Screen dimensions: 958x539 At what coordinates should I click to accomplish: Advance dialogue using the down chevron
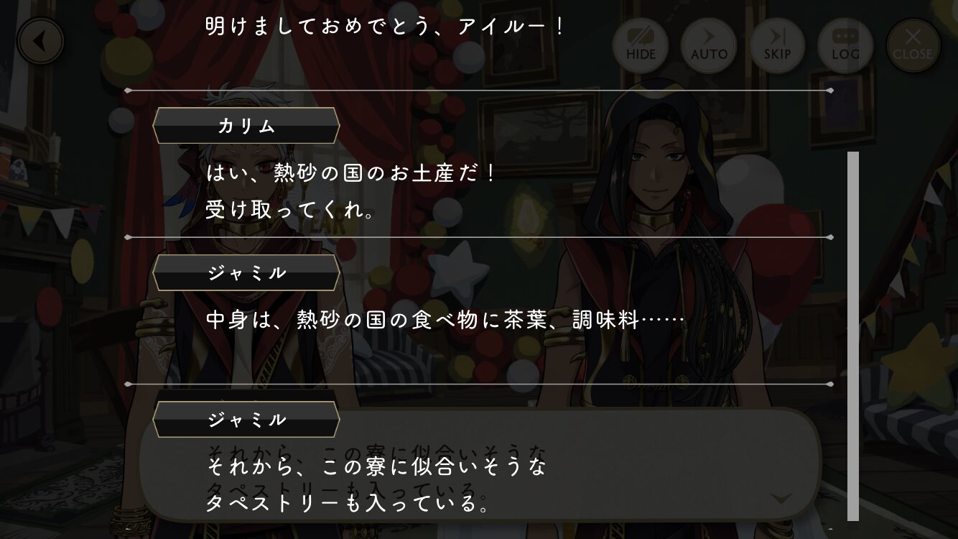coord(781,498)
